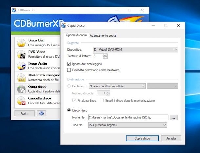Image resolution: width=200 pixels, height=153 pixels.
Task: Open the Tipo file dropdown
Action: [x=128, y=125]
